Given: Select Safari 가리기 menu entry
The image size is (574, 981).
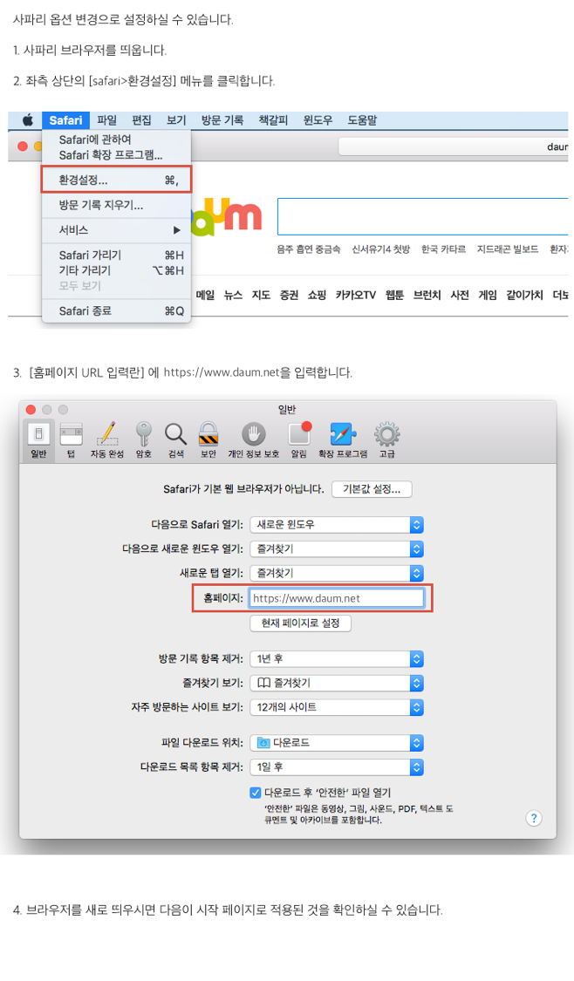Looking at the screenshot, I should (x=116, y=255).
